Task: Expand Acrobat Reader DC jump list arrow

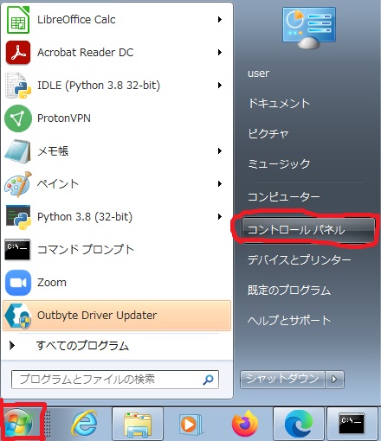Action: pos(220,53)
